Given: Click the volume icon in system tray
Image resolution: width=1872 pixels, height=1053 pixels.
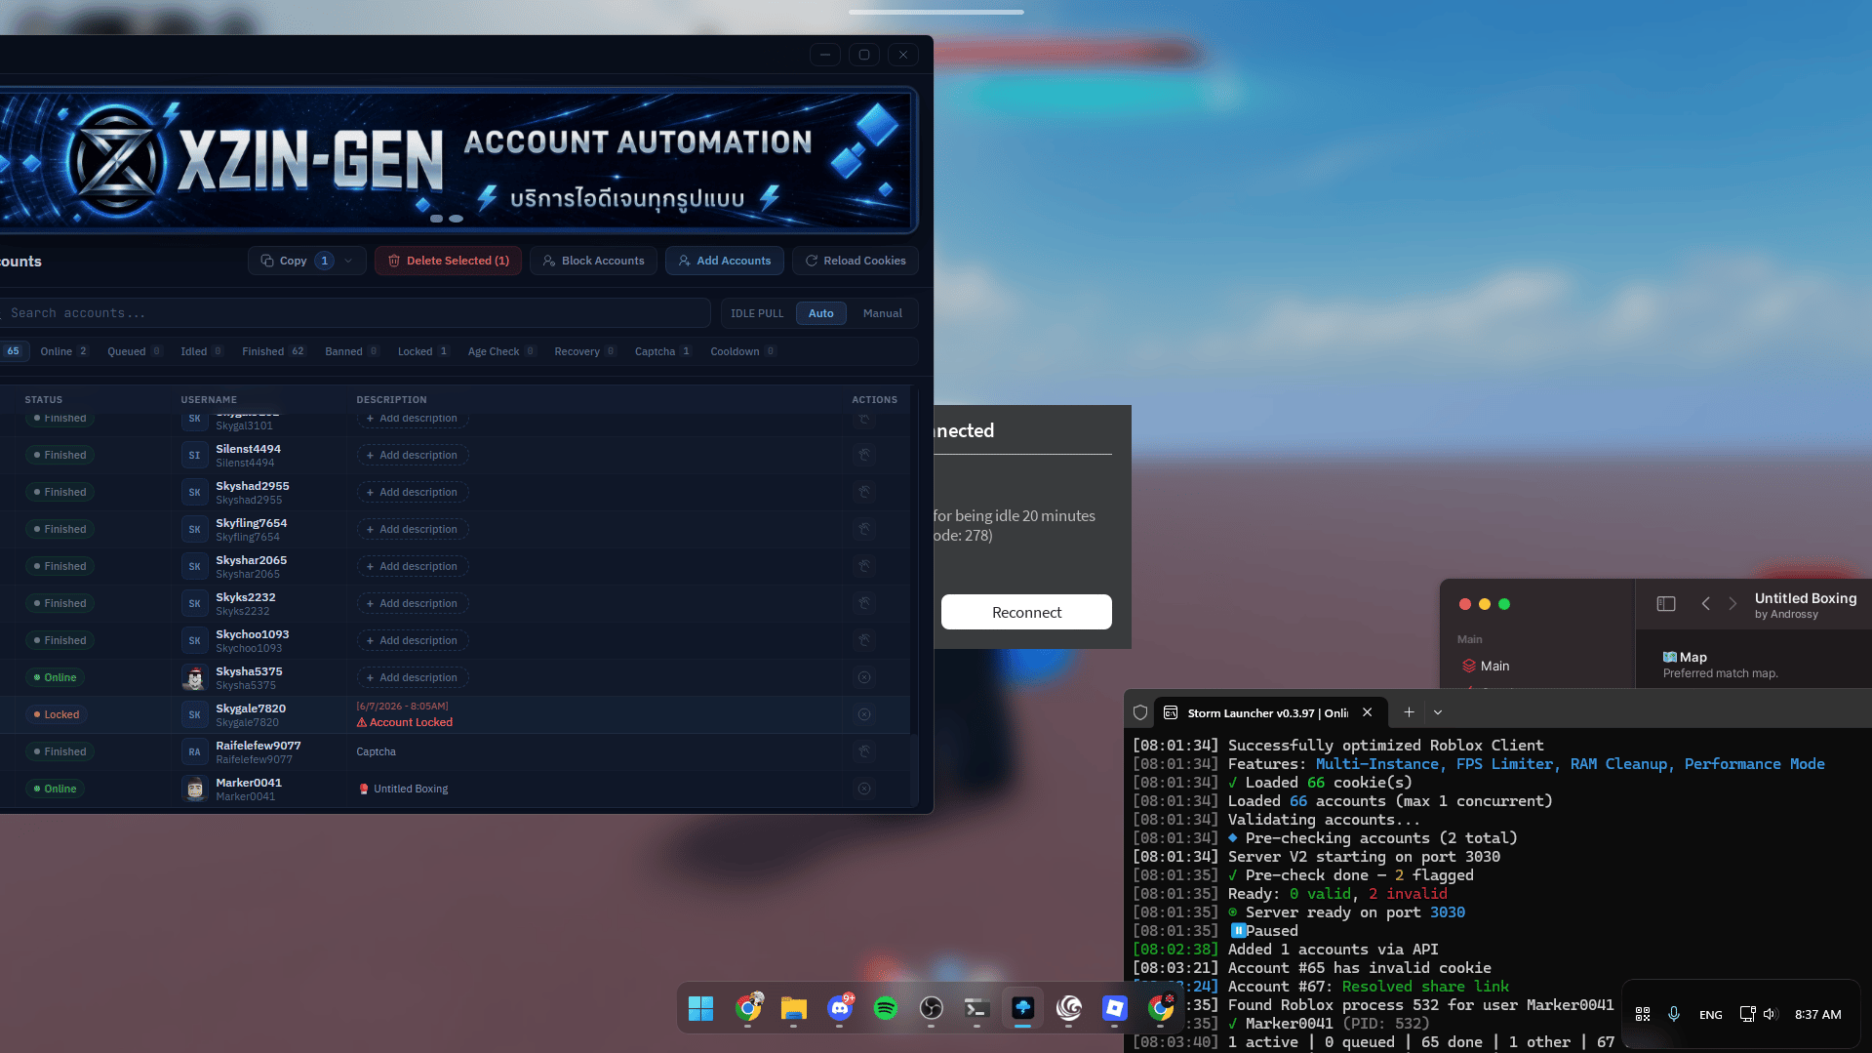Looking at the screenshot, I should [x=1771, y=1014].
